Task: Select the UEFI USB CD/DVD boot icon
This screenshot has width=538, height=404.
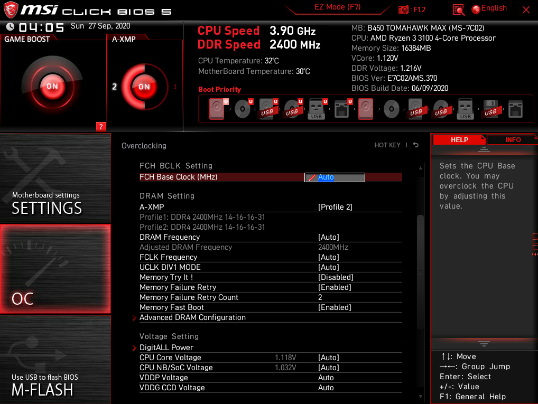Action: tap(292, 109)
